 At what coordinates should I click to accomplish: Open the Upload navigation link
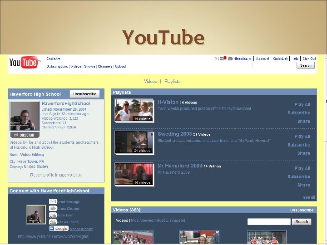(120, 66)
